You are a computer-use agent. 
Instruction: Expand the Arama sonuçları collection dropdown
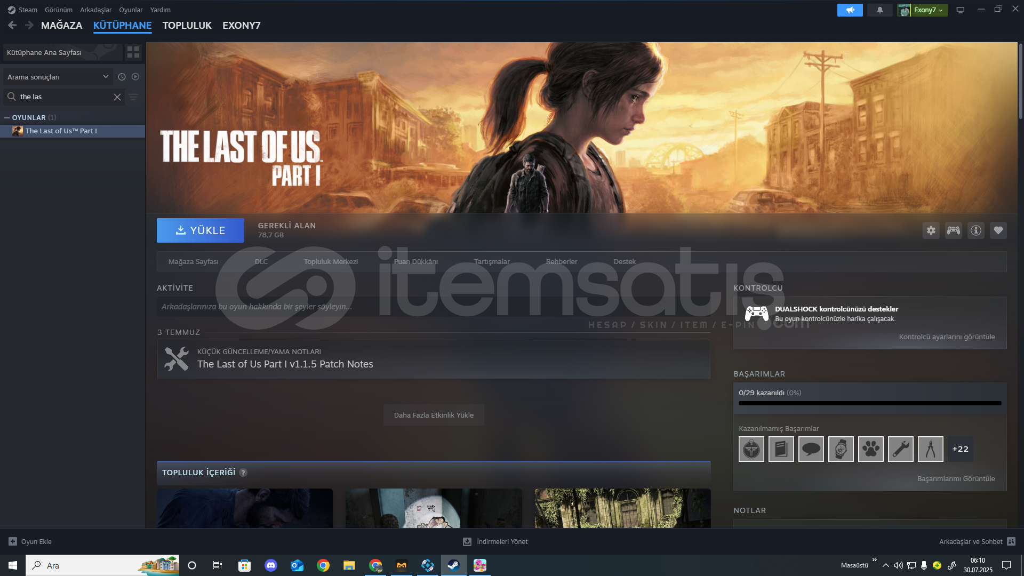pyautogui.click(x=58, y=77)
